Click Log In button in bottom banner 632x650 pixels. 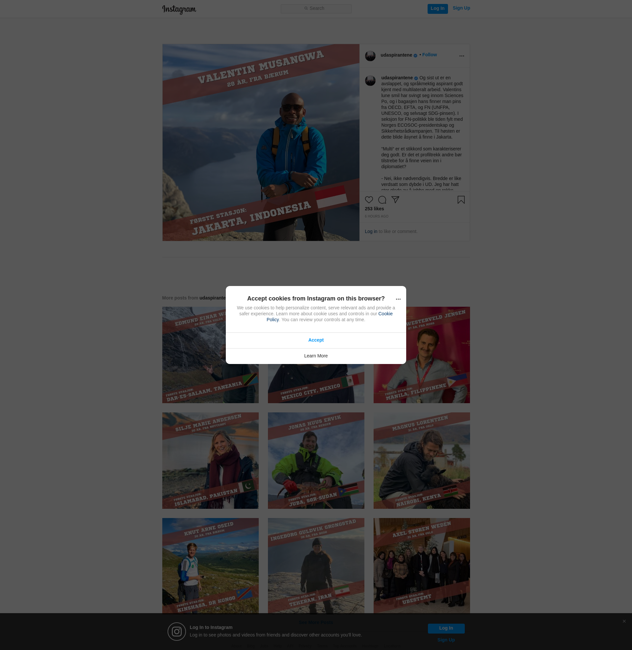point(446,628)
